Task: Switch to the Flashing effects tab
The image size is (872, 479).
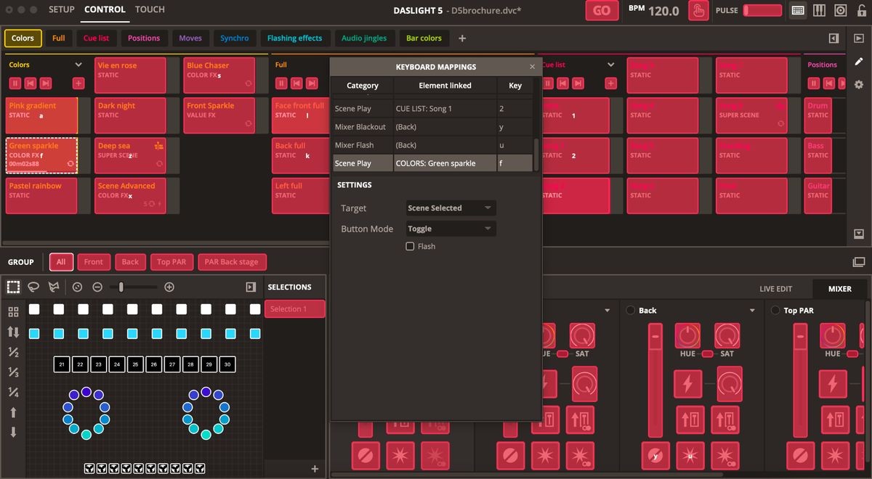Action: pos(295,38)
